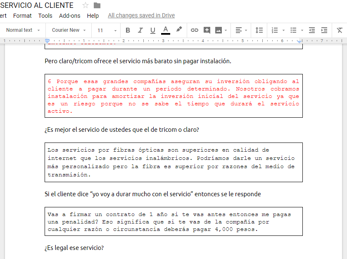Open the partially visible Insert menu
The image size is (347, 259).
click(3, 16)
